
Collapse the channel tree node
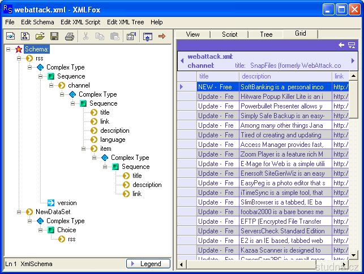52,85
